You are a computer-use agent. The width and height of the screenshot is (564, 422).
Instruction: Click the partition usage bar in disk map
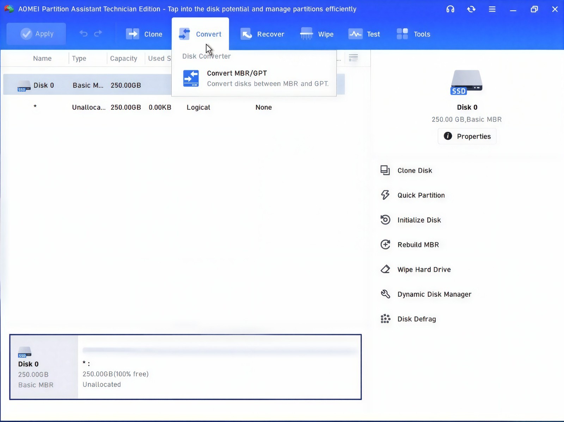point(220,350)
